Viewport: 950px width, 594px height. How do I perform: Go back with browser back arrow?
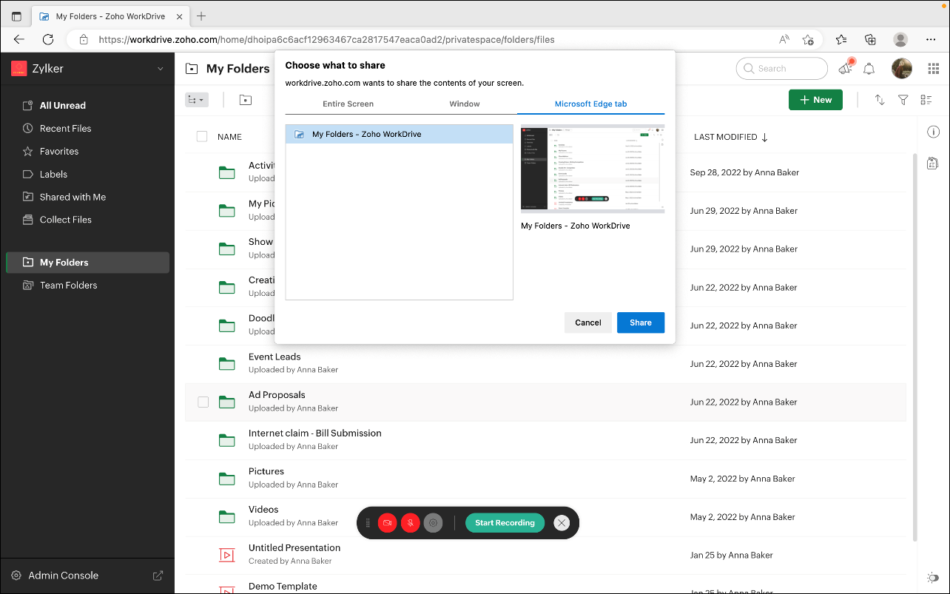[19, 39]
